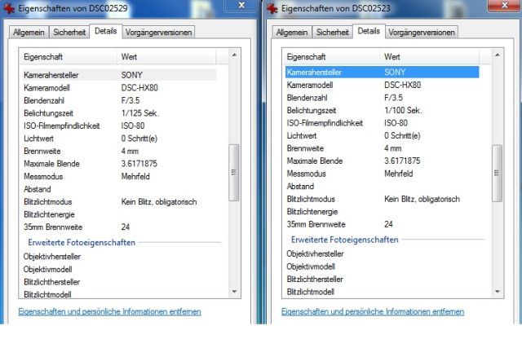The height and width of the screenshot is (348, 522).
Task: Select the Kameramodell row in the DSC02523 window
Action: (383, 85)
